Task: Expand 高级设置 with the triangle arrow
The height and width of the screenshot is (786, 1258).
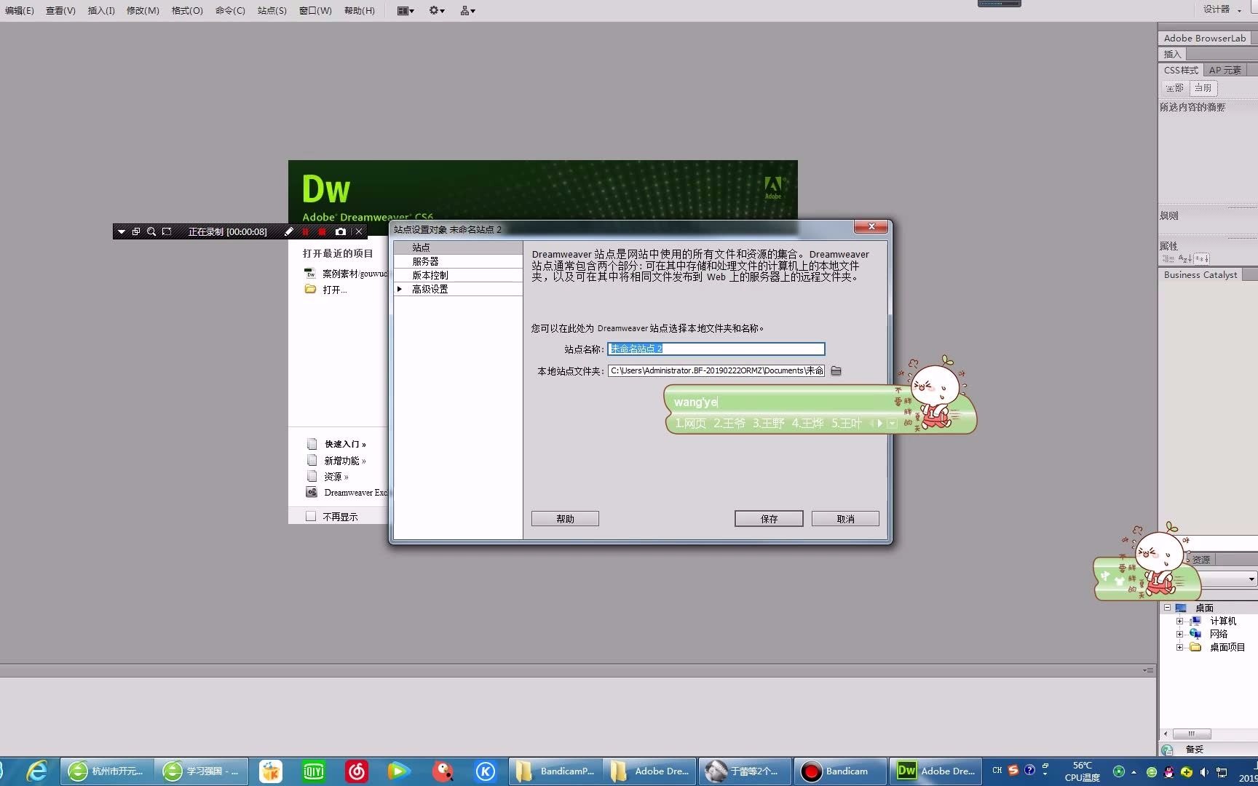Action: (x=400, y=289)
